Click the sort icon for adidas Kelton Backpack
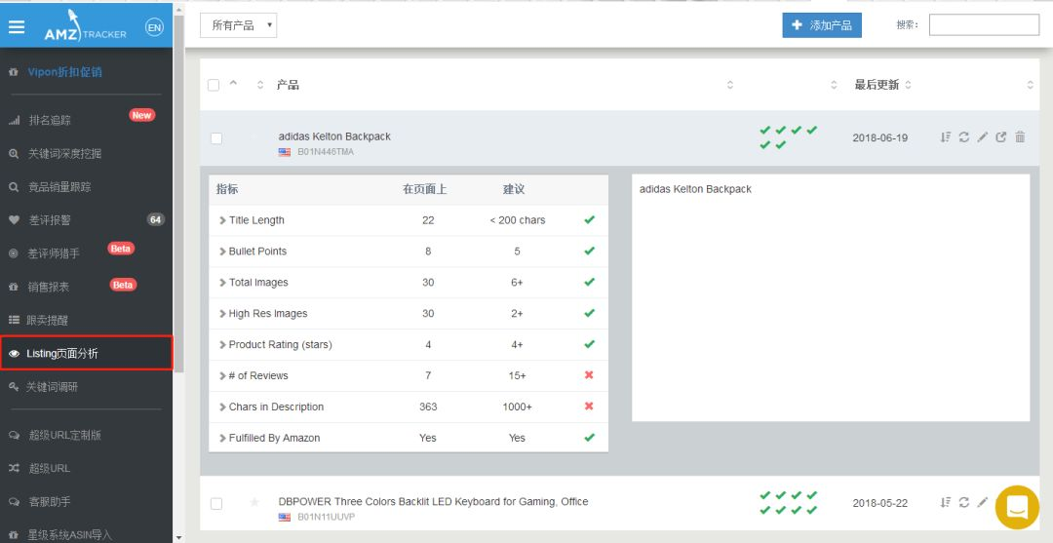Image resolution: width=1053 pixels, height=543 pixels. [945, 136]
